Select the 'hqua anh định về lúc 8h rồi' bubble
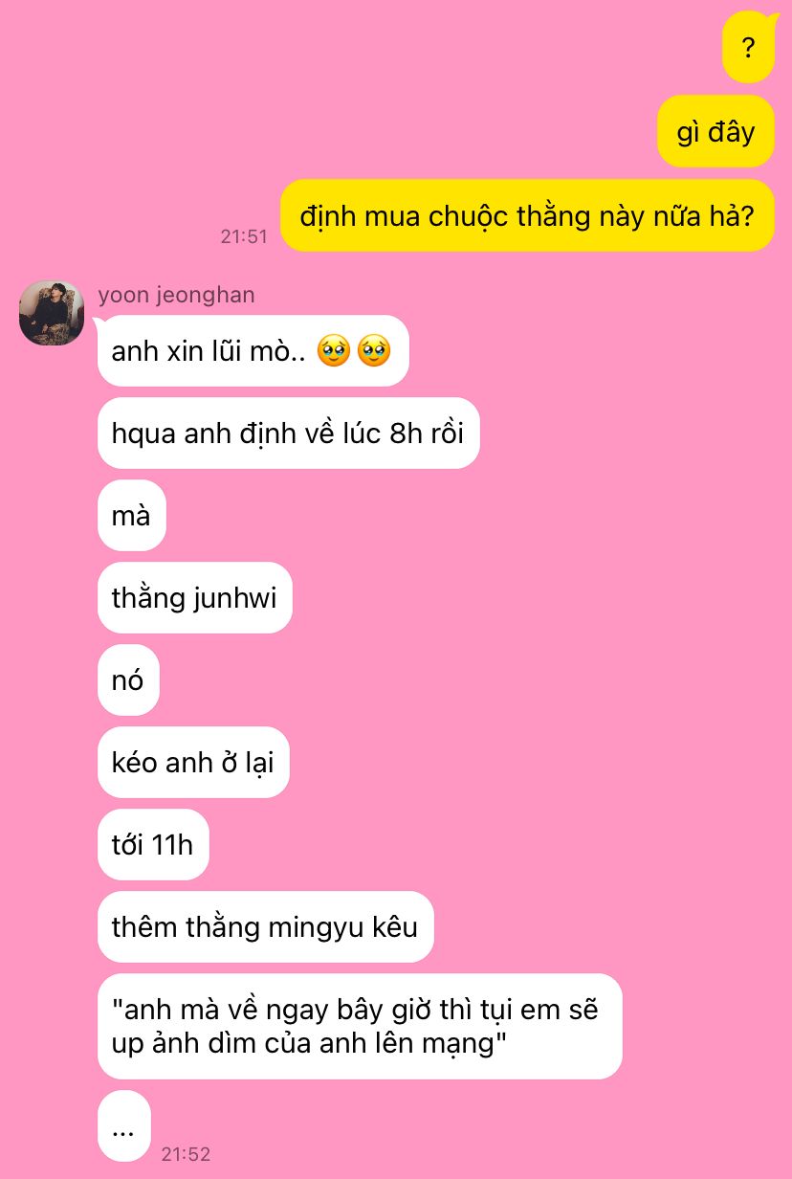The image size is (792, 1179). coord(288,434)
